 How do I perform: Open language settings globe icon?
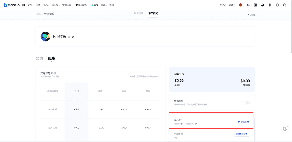coord(270,5)
